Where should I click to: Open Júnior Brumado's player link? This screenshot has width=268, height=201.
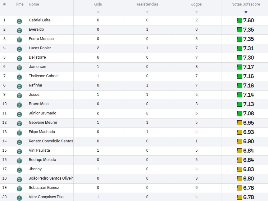(43, 113)
